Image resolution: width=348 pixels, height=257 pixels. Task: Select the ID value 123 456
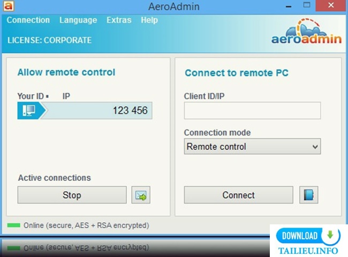(x=130, y=110)
